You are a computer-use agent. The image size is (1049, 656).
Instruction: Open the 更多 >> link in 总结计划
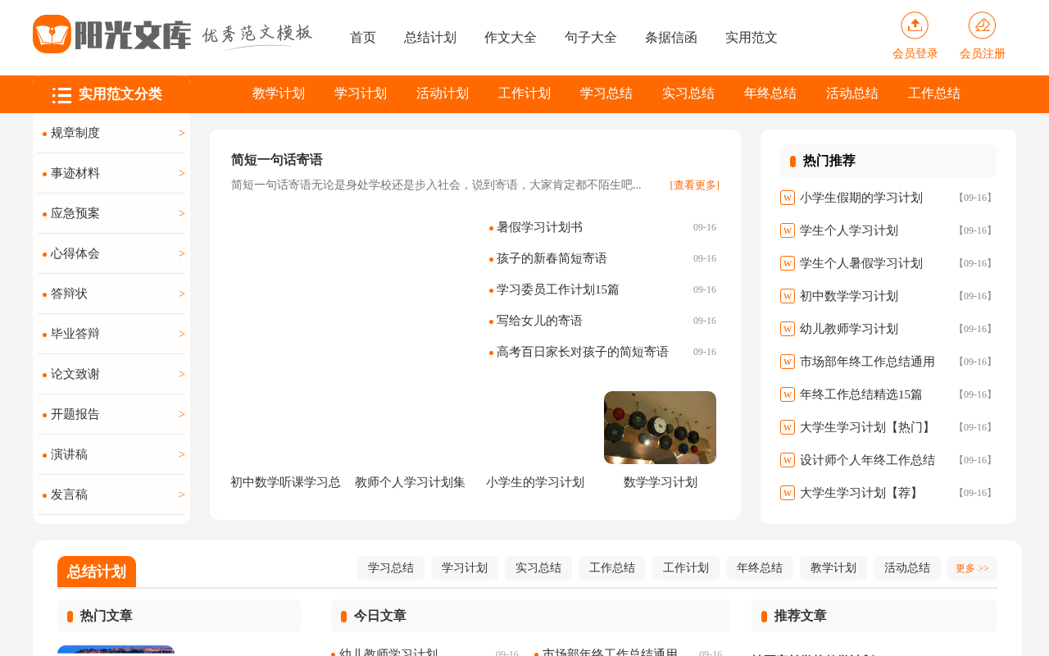[972, 568]
